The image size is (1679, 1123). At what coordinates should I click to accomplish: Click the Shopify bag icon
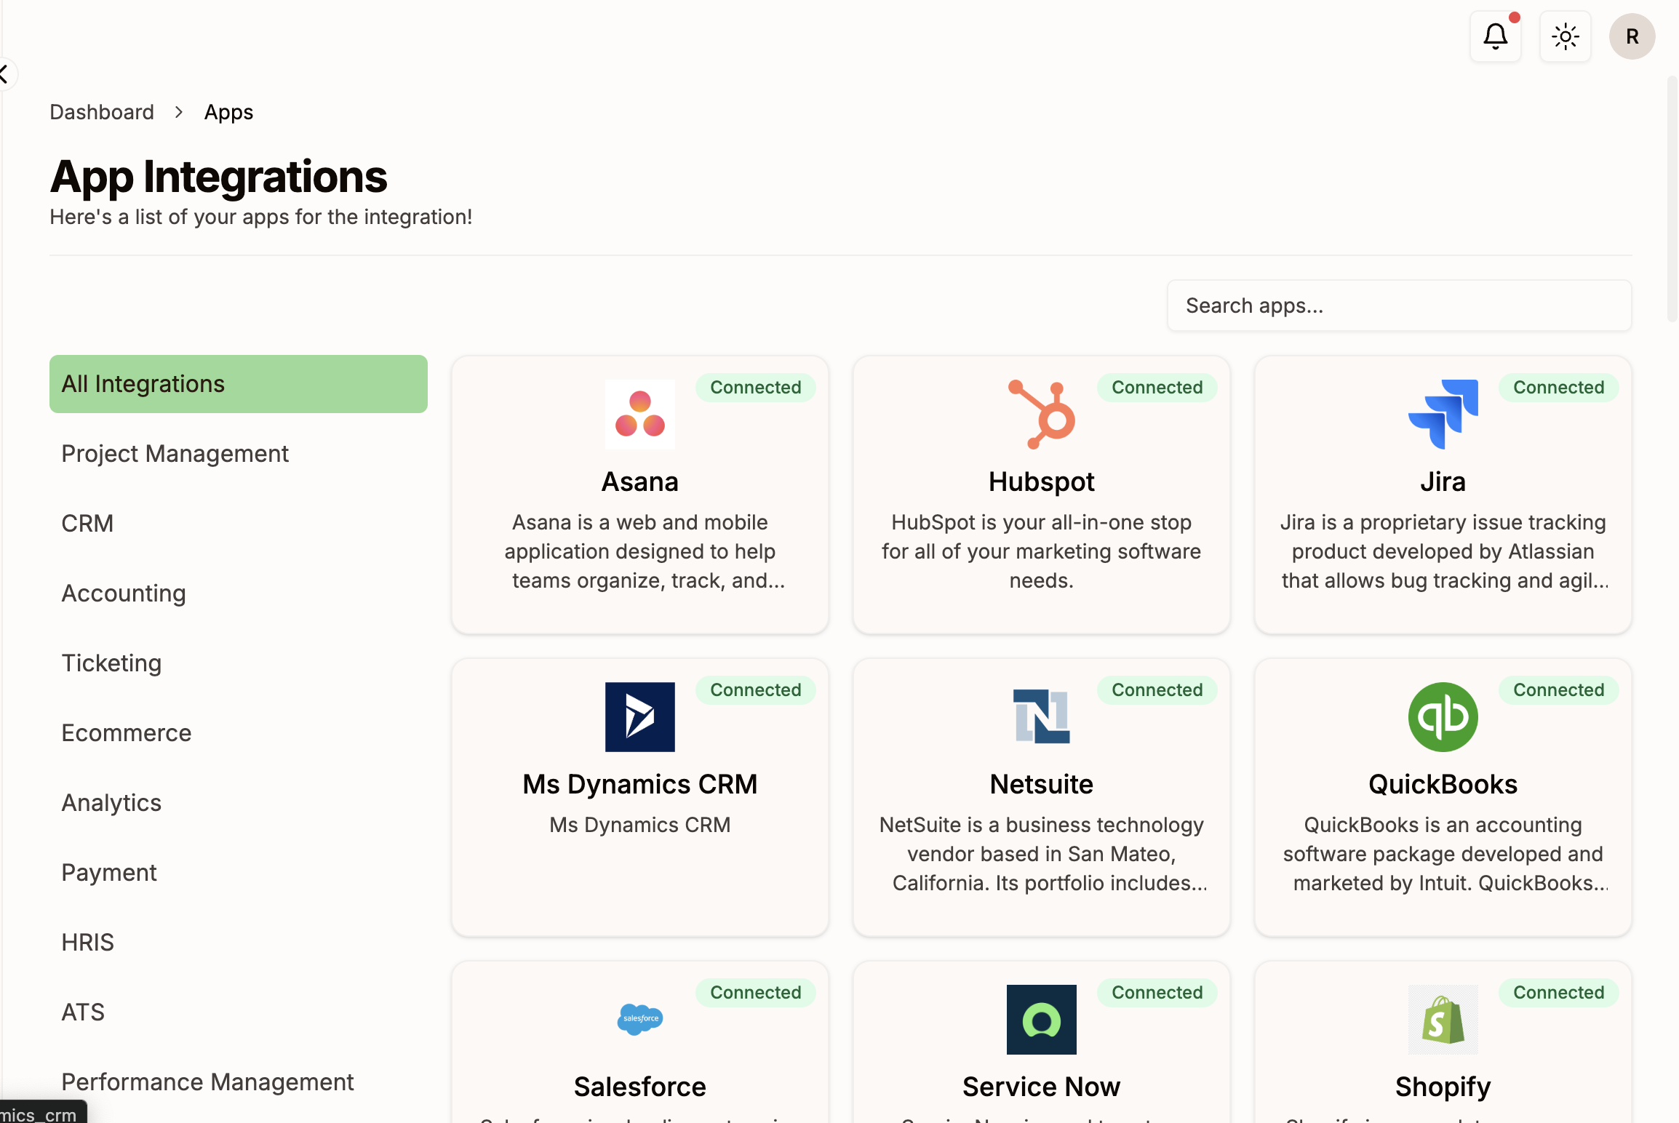click(1443, 1019)
